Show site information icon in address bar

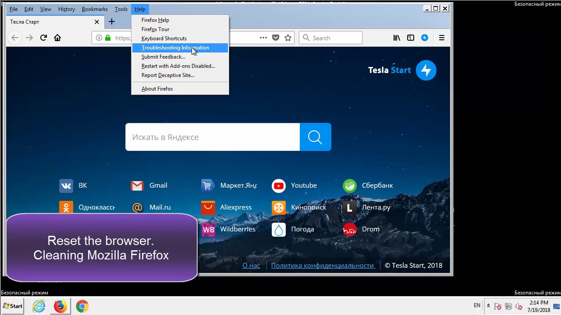coord(99,38)
